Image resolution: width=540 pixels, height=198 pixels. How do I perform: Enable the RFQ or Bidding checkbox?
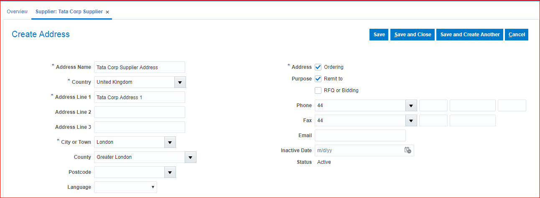(318, 90)
